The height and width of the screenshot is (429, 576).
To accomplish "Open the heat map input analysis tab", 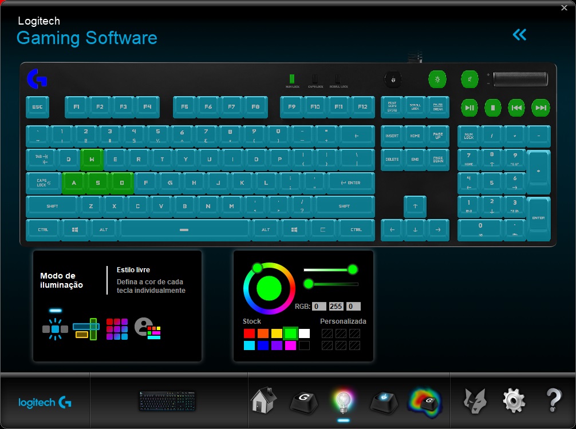I will [425, 403].
